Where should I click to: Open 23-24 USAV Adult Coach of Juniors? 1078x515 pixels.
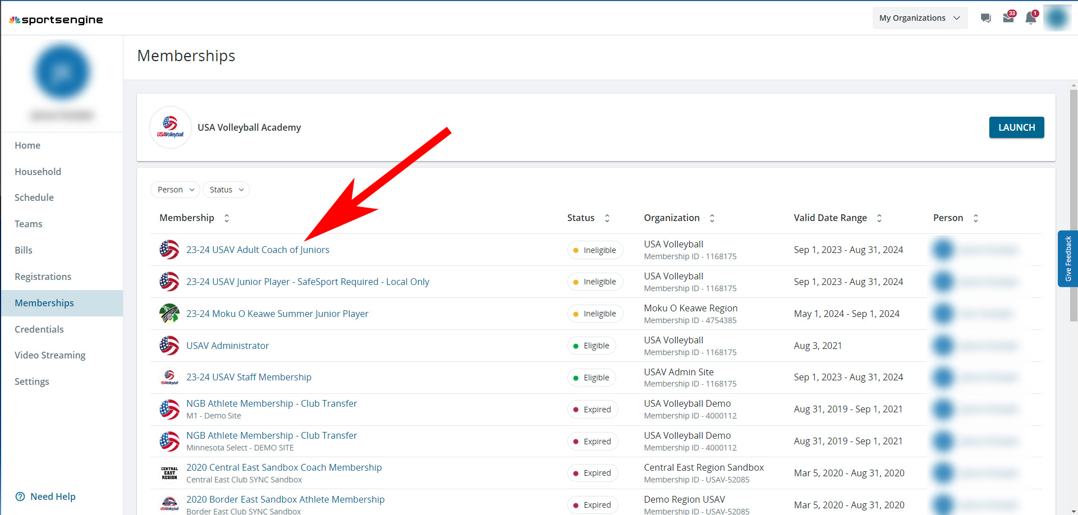coord(258,250)
